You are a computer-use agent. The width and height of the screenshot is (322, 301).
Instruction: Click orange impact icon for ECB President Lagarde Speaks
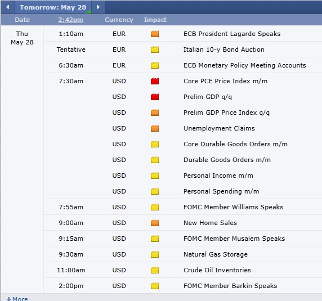(155, 34)
